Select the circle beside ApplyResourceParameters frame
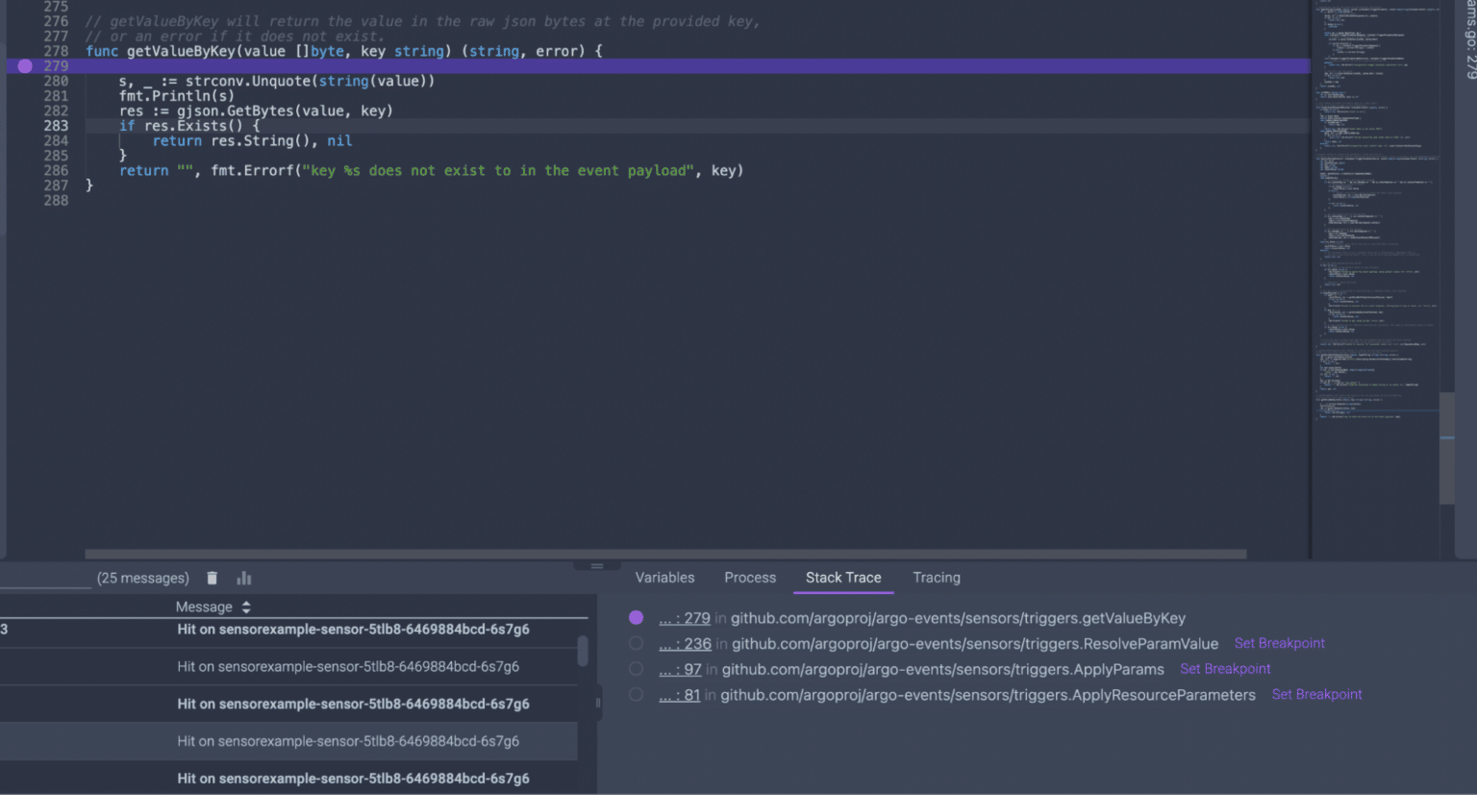The image size is (1477, 795). click(635, 694)
